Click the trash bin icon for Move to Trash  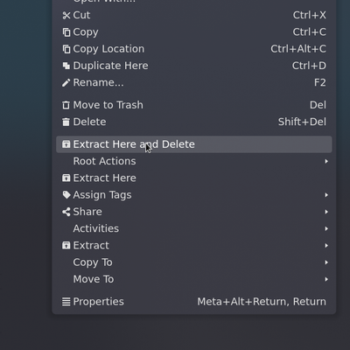pyautogui.click(x=66, y=105)
